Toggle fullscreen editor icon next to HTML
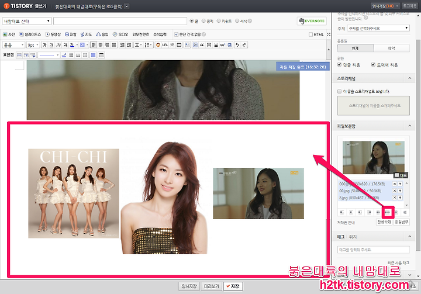Viewport: 421px width, 294px height. 329,34
